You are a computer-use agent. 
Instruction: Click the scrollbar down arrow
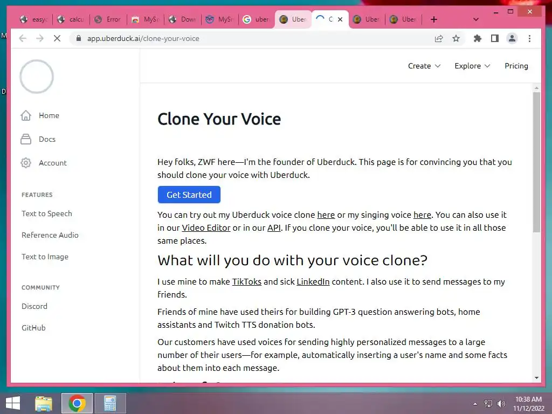(536, 378)
